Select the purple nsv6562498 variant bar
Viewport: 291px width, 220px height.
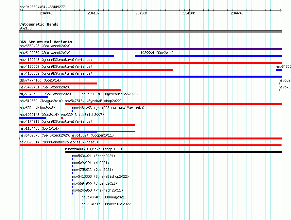pyautogui.click(x=150, y=49)
